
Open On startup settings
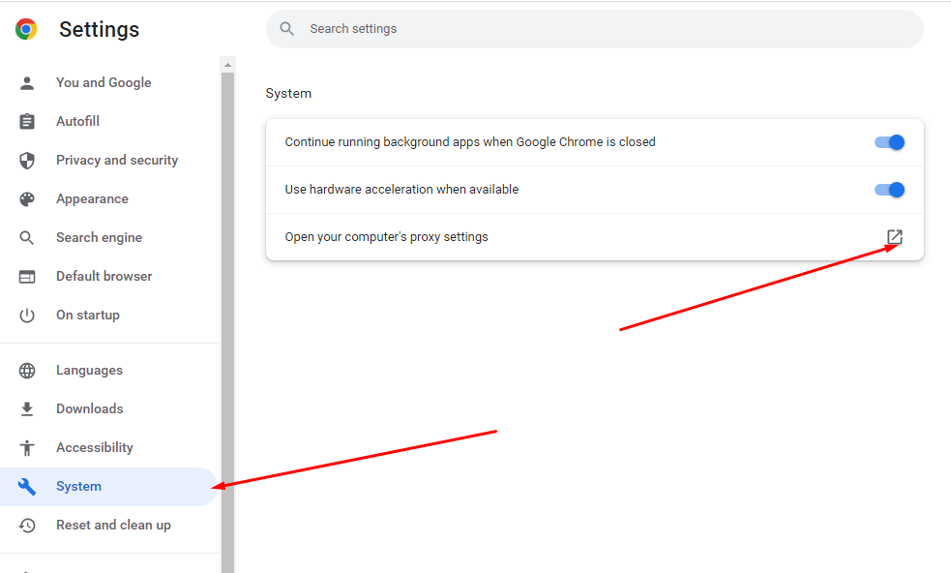click(109, 315)
